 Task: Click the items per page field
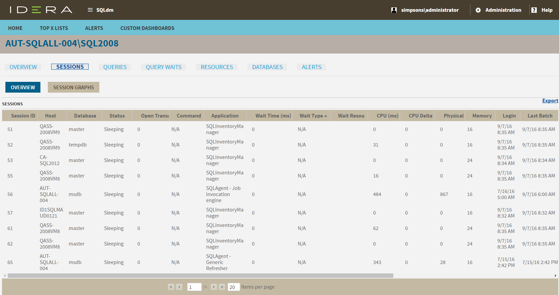233,287
